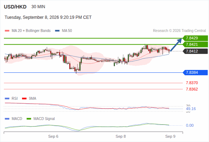
Task: Click the MACD Signal green legend marker
Action: [29, 119]
